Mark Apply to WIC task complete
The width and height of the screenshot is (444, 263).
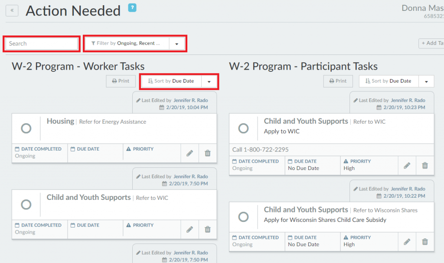click(244, 128)
